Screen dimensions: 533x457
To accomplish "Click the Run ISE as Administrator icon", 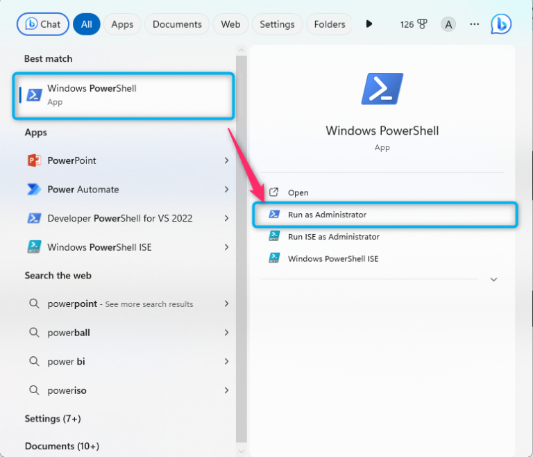I will 274,236.
